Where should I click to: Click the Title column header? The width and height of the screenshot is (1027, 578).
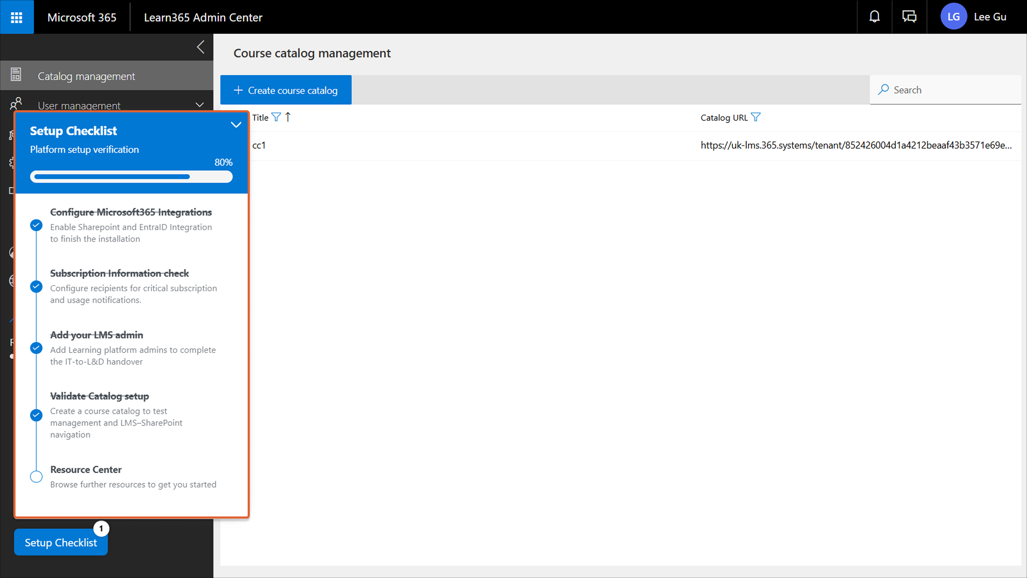260,118
